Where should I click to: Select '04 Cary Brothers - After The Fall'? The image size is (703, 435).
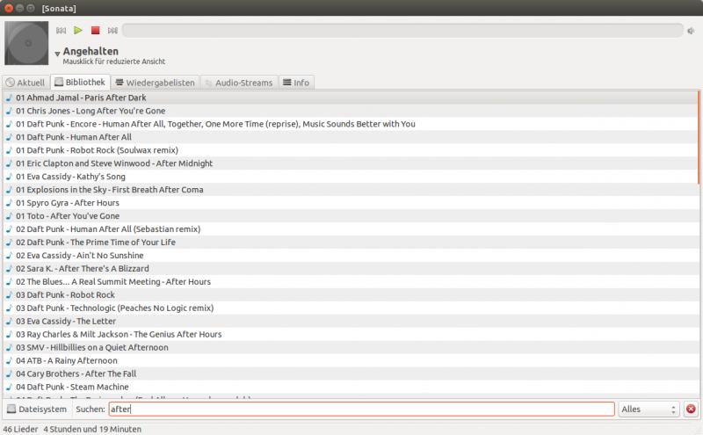click(350, 374)
